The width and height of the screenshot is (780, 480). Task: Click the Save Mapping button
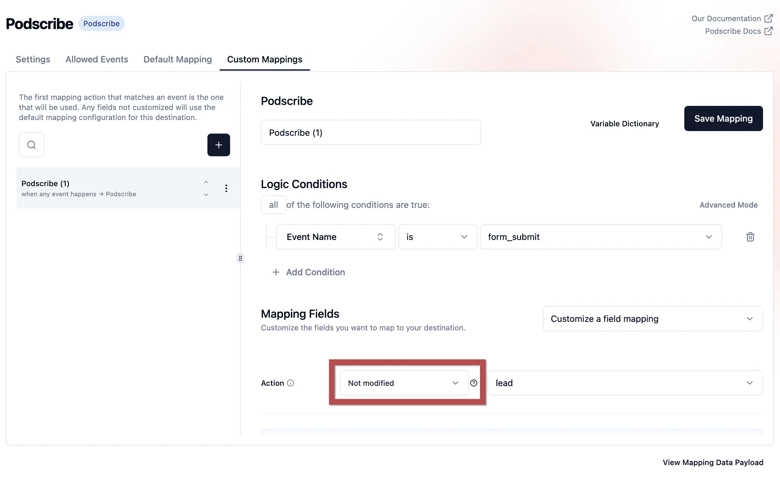(723, 118)
